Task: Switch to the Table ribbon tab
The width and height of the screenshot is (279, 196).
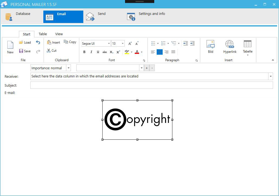Action: click(43, 34)
